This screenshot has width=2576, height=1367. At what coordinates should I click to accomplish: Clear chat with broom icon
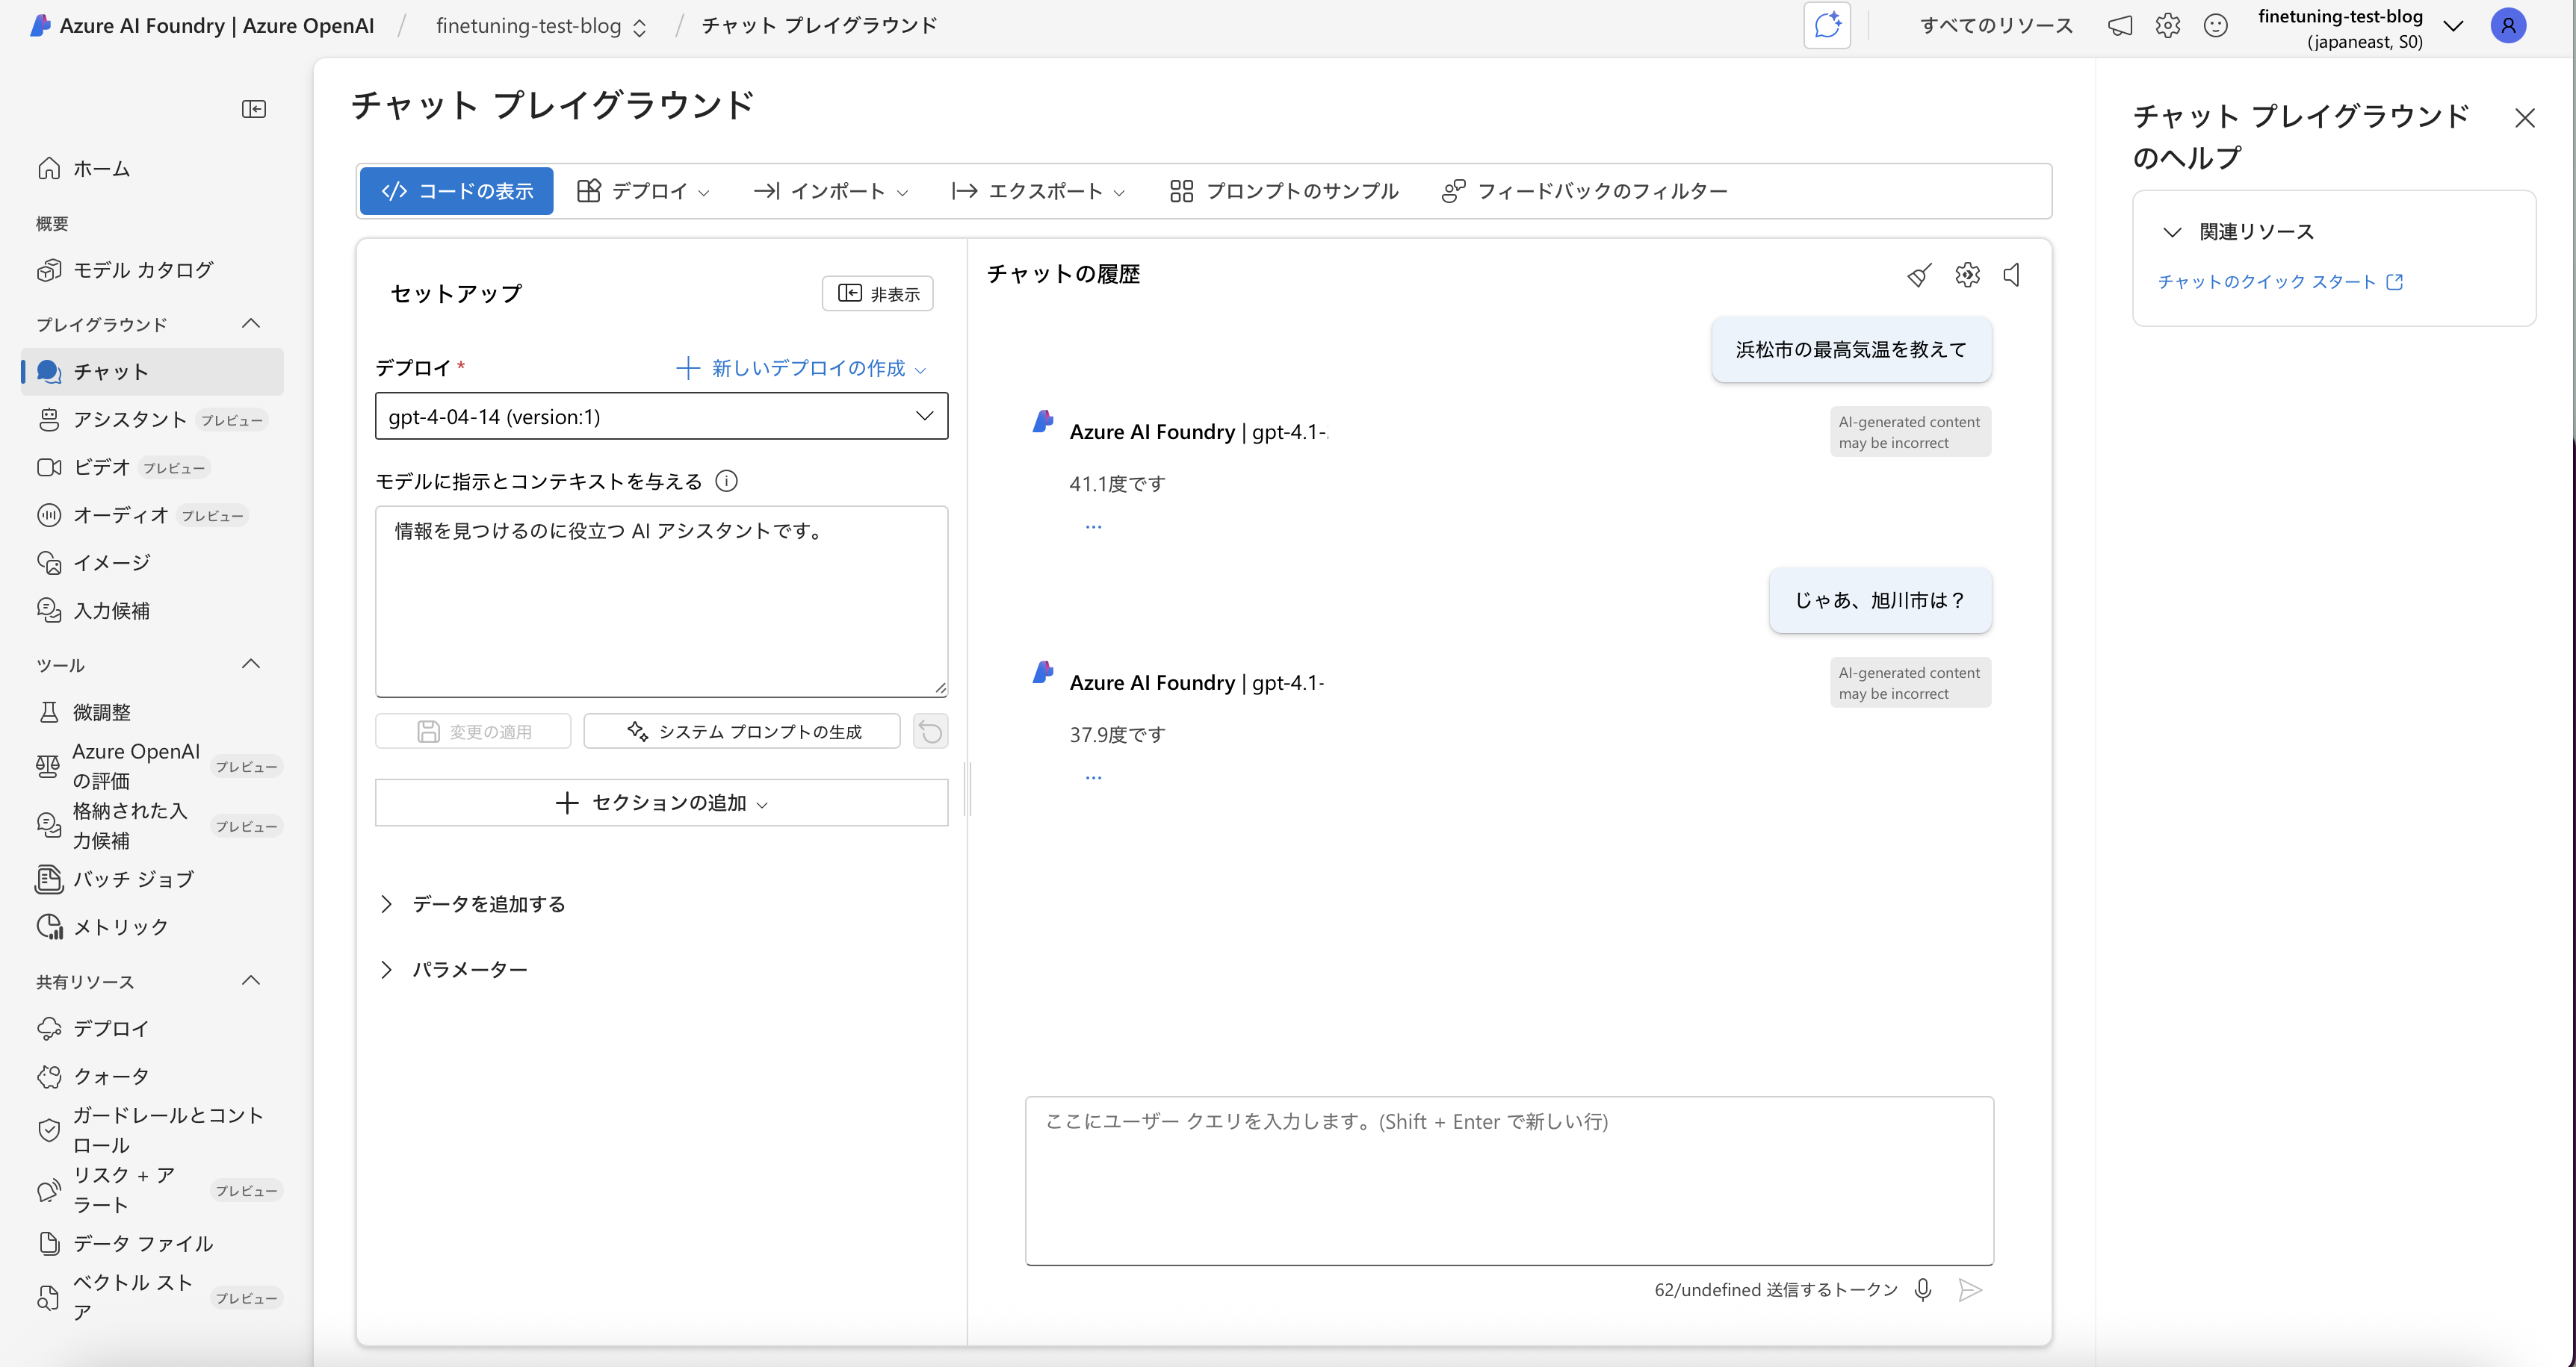tap(1919, 275)
